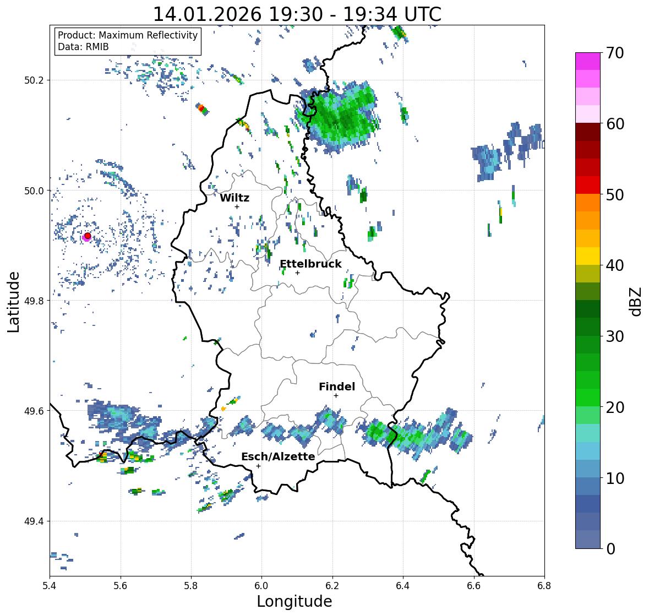
Task: Click the 40 tick on the colorbar
Action: coord(615,265)
